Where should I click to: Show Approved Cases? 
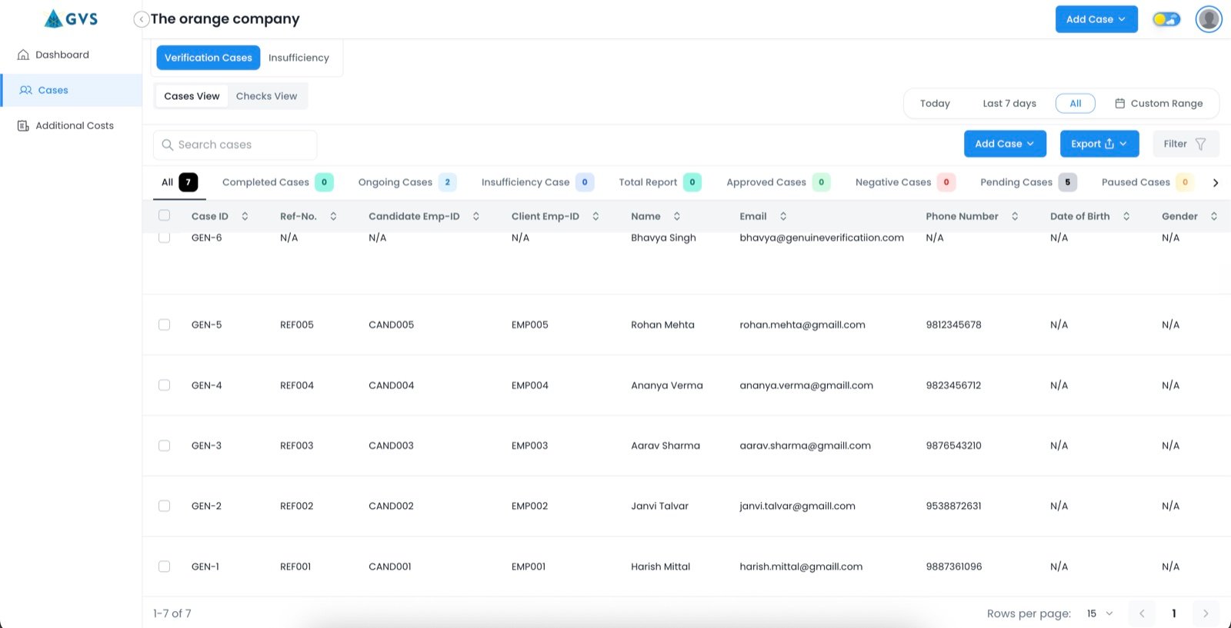[778, 182]
